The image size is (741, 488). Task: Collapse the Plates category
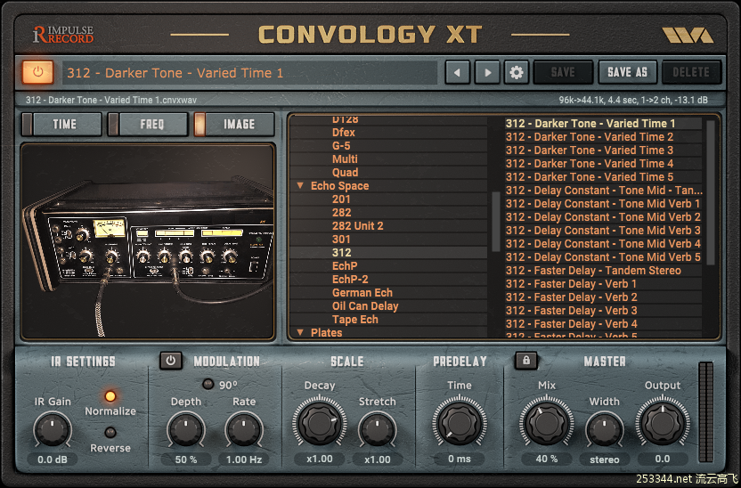coord(300,332)
